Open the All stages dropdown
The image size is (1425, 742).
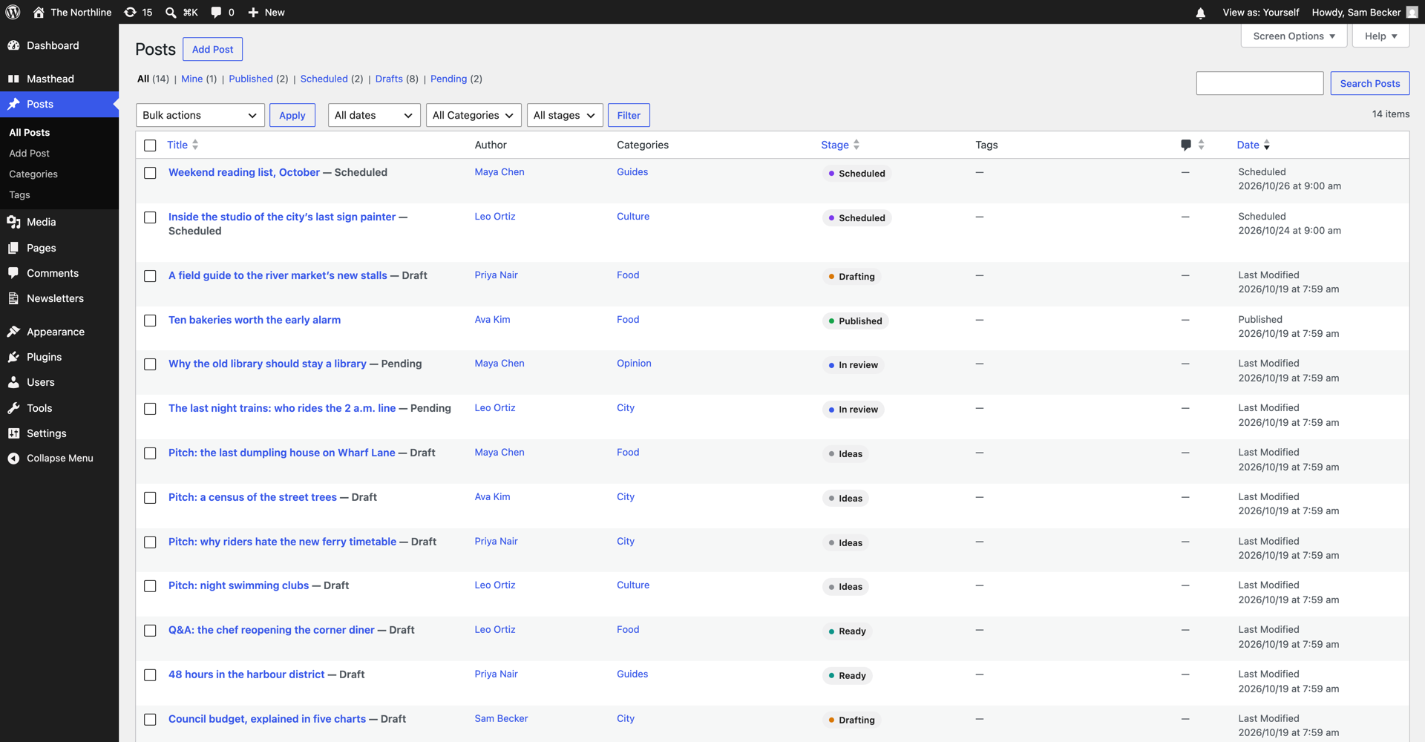(x=565, y=115)
